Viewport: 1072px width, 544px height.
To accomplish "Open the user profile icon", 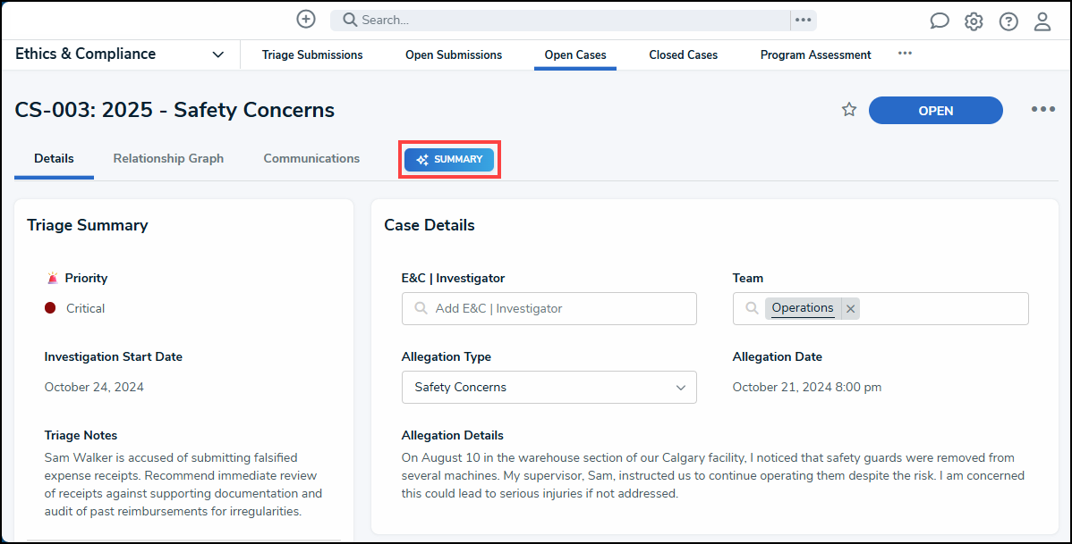I will tap(1042, 21).
